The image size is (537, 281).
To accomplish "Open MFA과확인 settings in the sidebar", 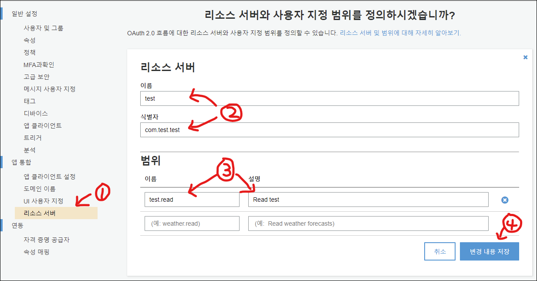I will pos(39,64).
